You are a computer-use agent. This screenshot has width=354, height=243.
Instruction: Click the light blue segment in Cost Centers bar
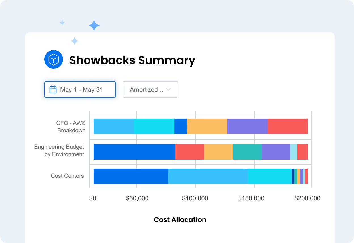[x=208, y=176]
